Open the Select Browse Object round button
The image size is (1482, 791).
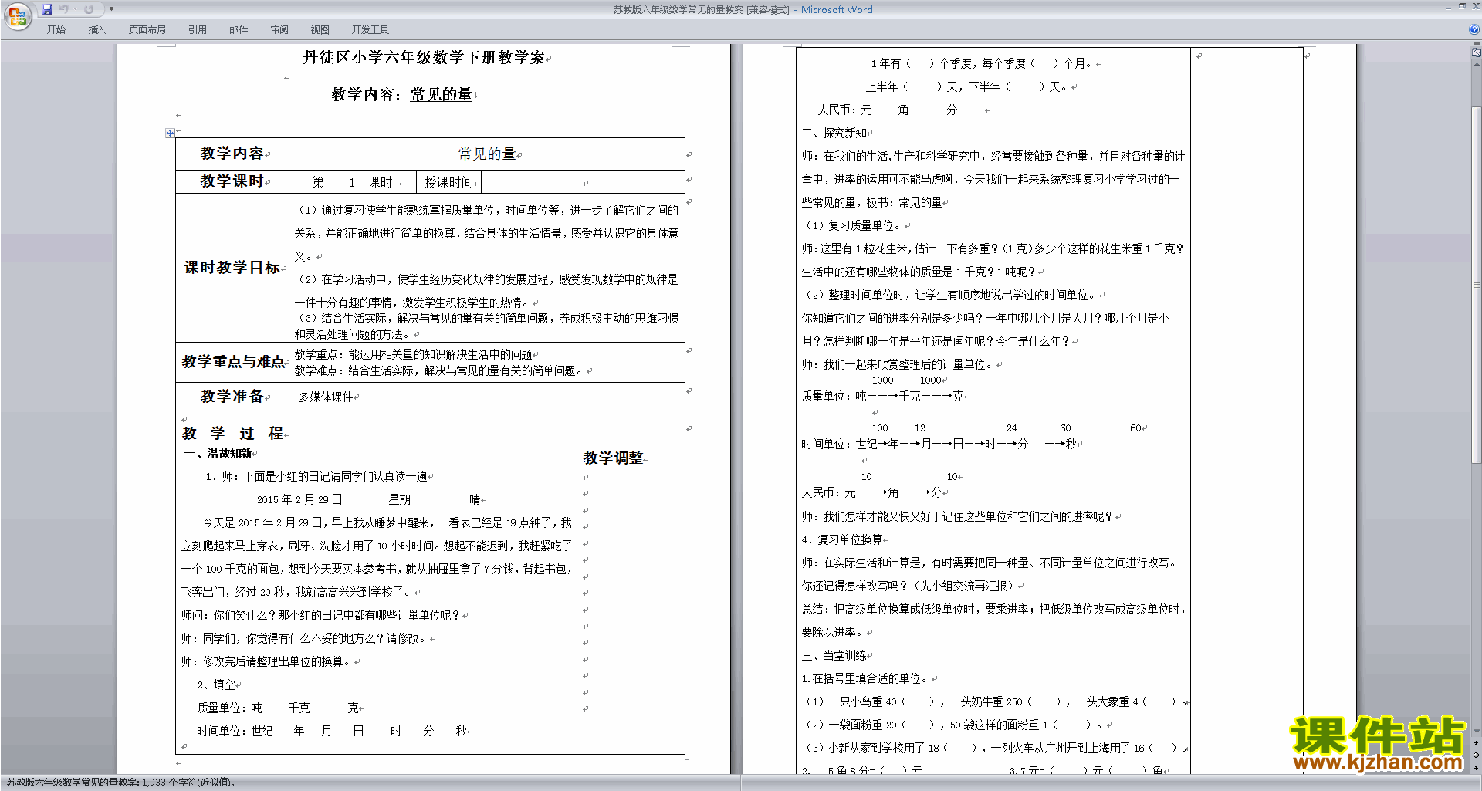coord(1477,755)
